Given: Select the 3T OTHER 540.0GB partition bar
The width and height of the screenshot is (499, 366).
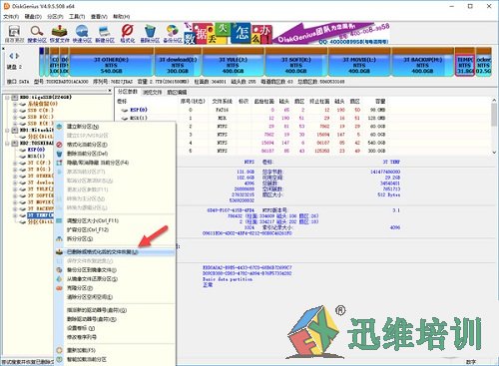Looking at the screenshot, I should tap(112, 62).
